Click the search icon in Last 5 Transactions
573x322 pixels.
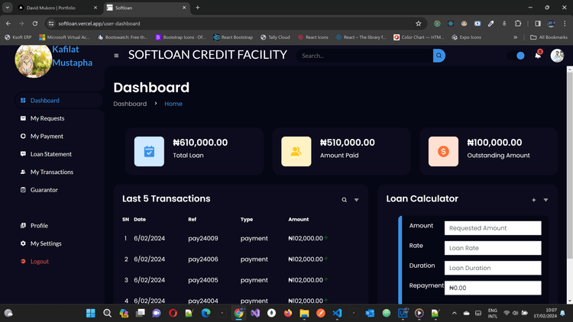[345, 200]
